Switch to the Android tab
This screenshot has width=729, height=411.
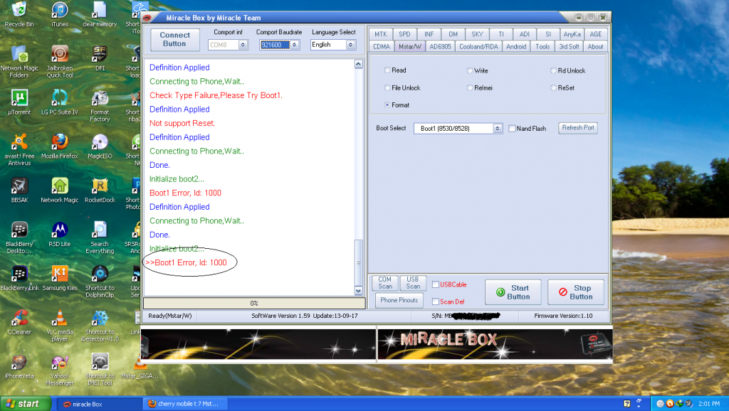pyautogui.click(x=515, y=46)
